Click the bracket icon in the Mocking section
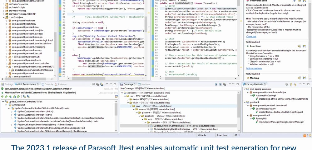The height and width of the screenshot is (150, 312). [305, 78]
